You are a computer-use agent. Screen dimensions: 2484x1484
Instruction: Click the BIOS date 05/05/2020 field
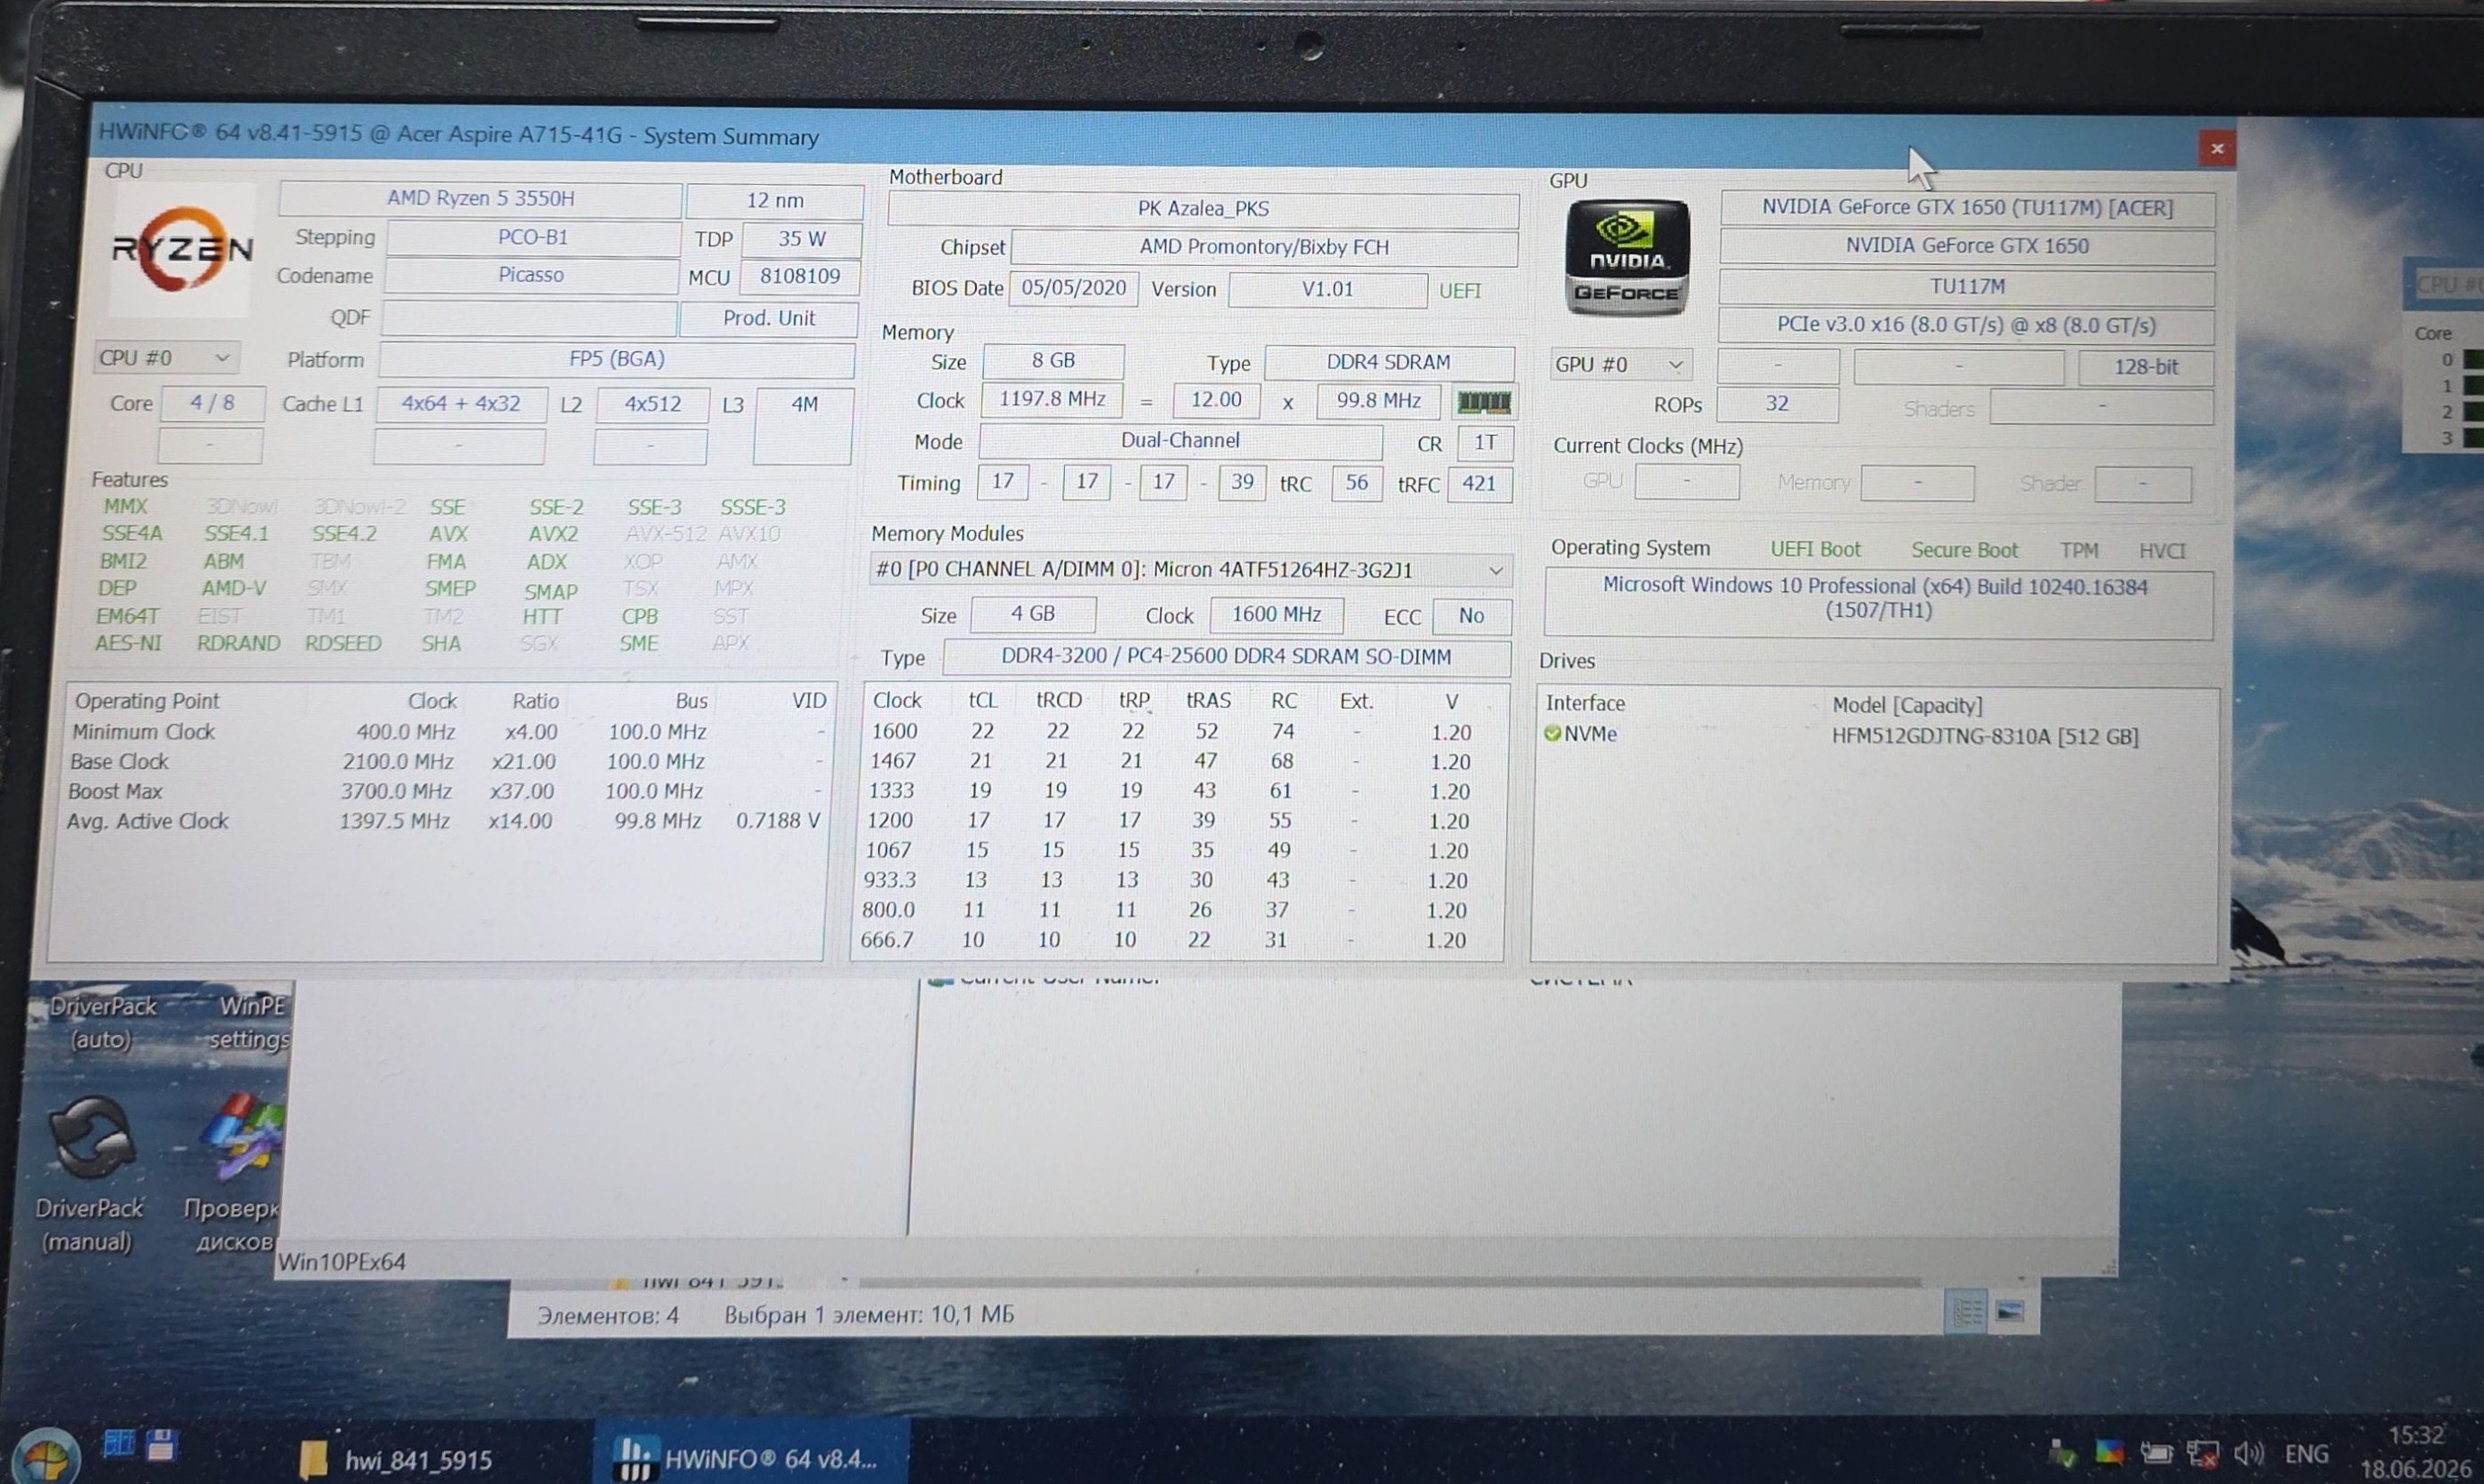click(x=1072, y=289)
